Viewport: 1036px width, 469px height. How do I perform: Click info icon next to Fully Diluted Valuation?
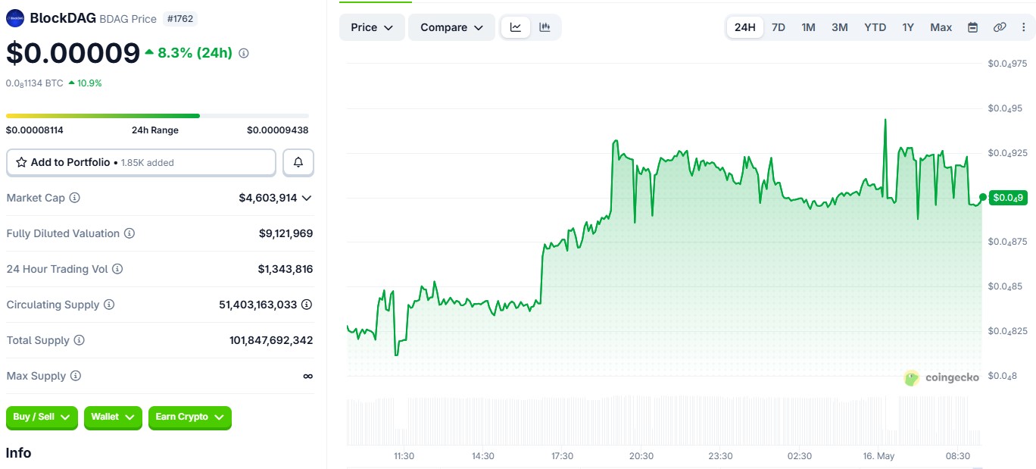129,233
